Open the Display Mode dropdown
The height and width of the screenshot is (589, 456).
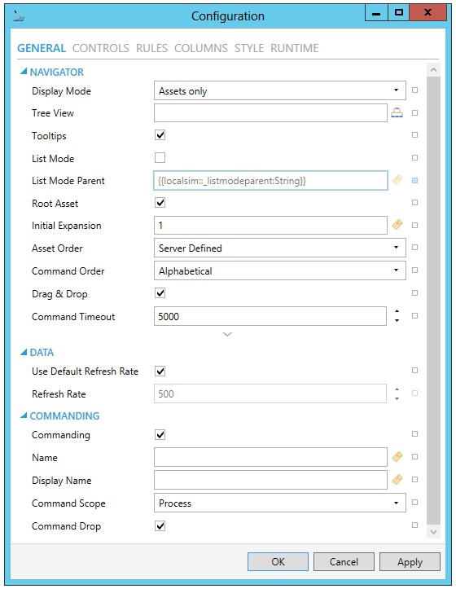280,90
